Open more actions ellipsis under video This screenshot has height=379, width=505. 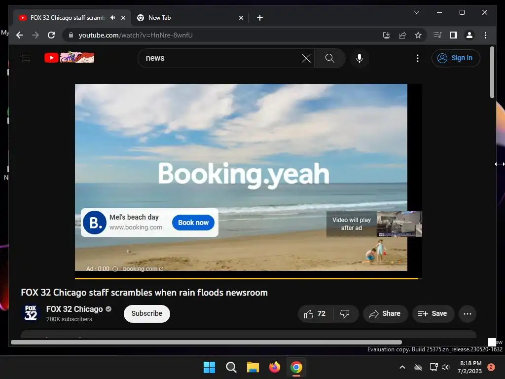[x=468, y=314]
